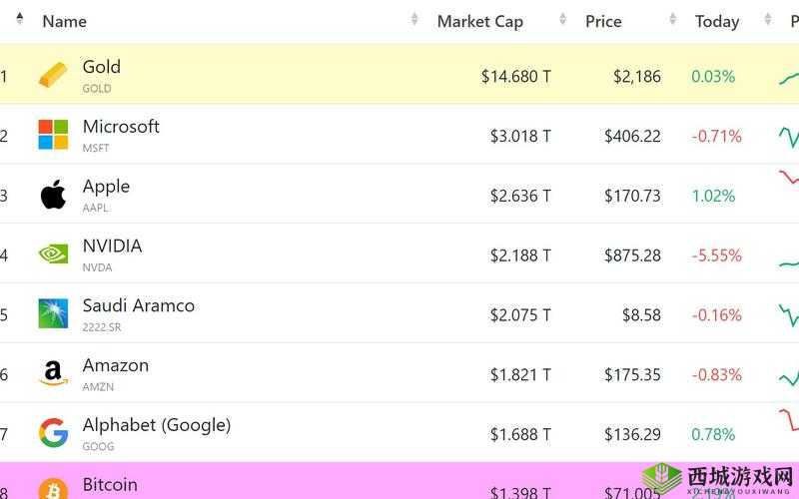
Task: Click the Amazon market cap value
Action: [x=520, y=375]
